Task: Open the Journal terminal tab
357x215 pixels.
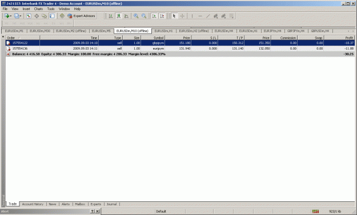Action: click(x=111, y=204)
